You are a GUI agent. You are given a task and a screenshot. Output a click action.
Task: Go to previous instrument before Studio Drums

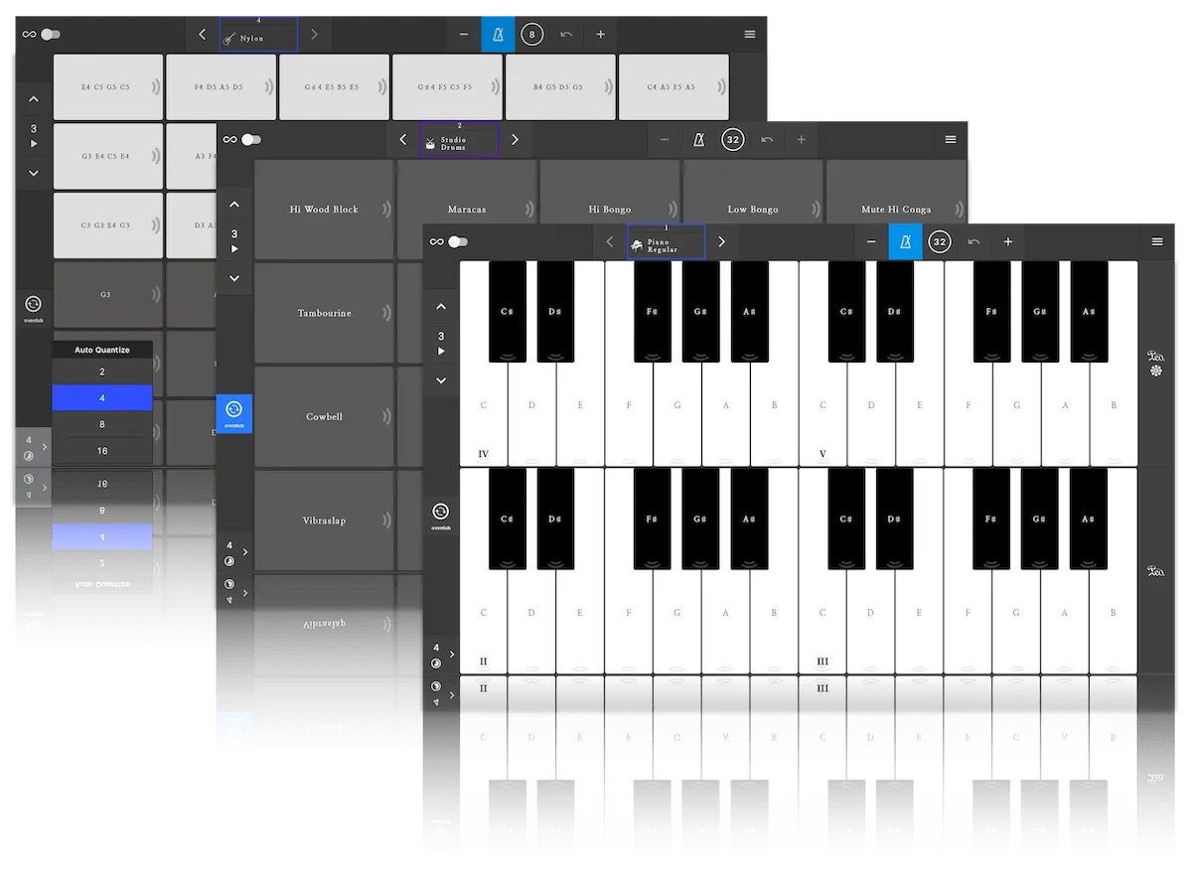(403, 140)
